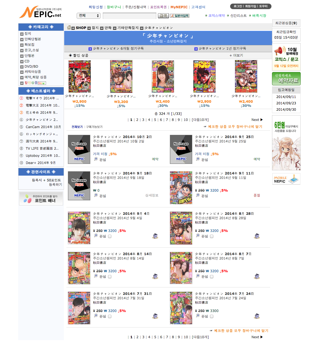Go to next page with Next arrow at top
The width and height of the screenshot is (315, 341).
pyautogui.click(x=257, y=120)
